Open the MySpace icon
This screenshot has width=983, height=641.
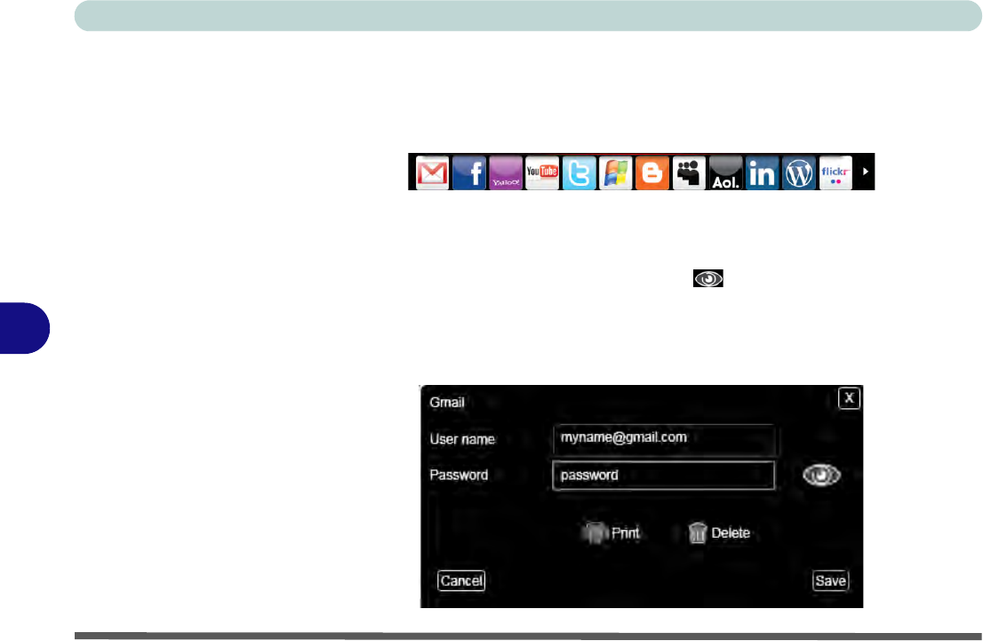(688, 172)
